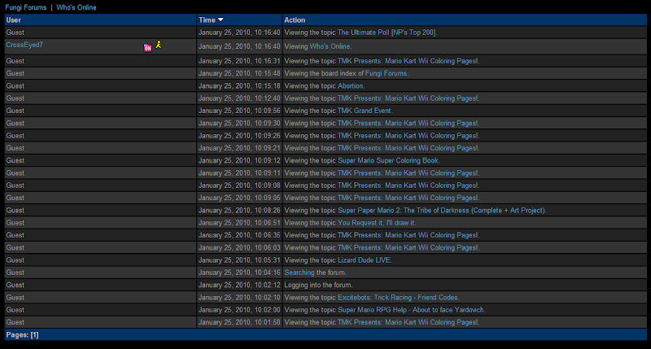Open Who's Online breadcrumb link
Image resolution: width=651 pixels, height=349 pixels.
coord(77,7)
